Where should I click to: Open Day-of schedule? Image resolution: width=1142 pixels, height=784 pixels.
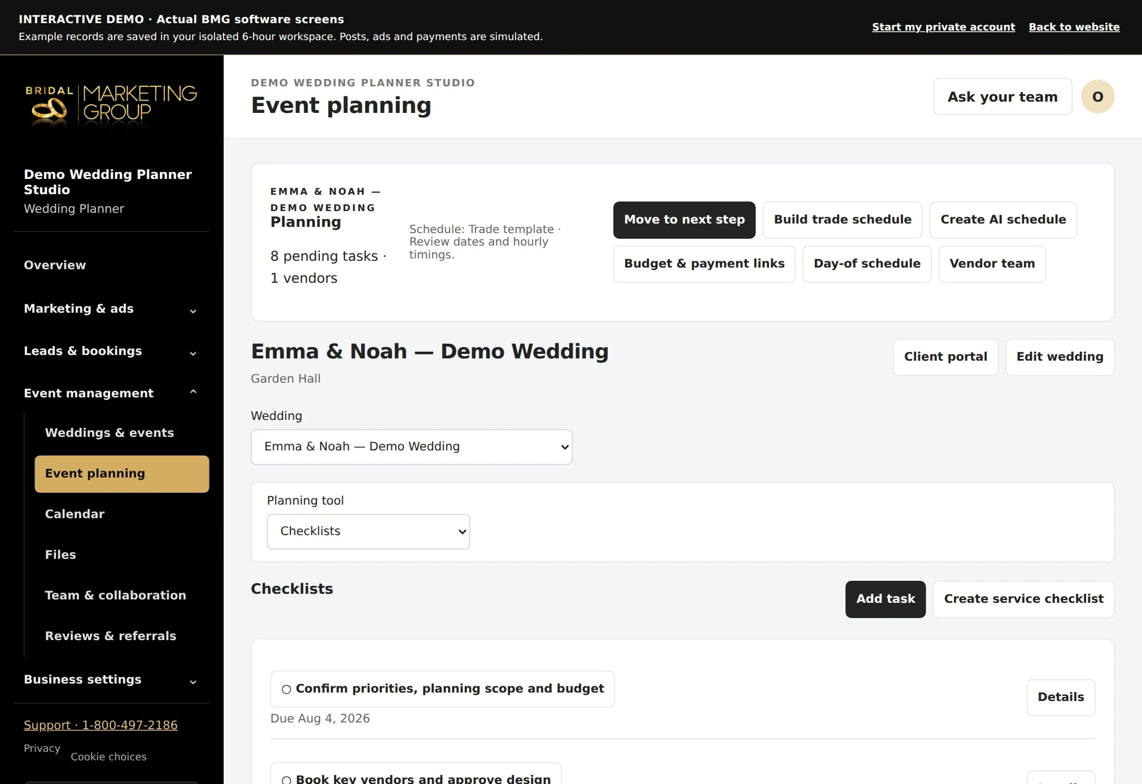point(867,264)
